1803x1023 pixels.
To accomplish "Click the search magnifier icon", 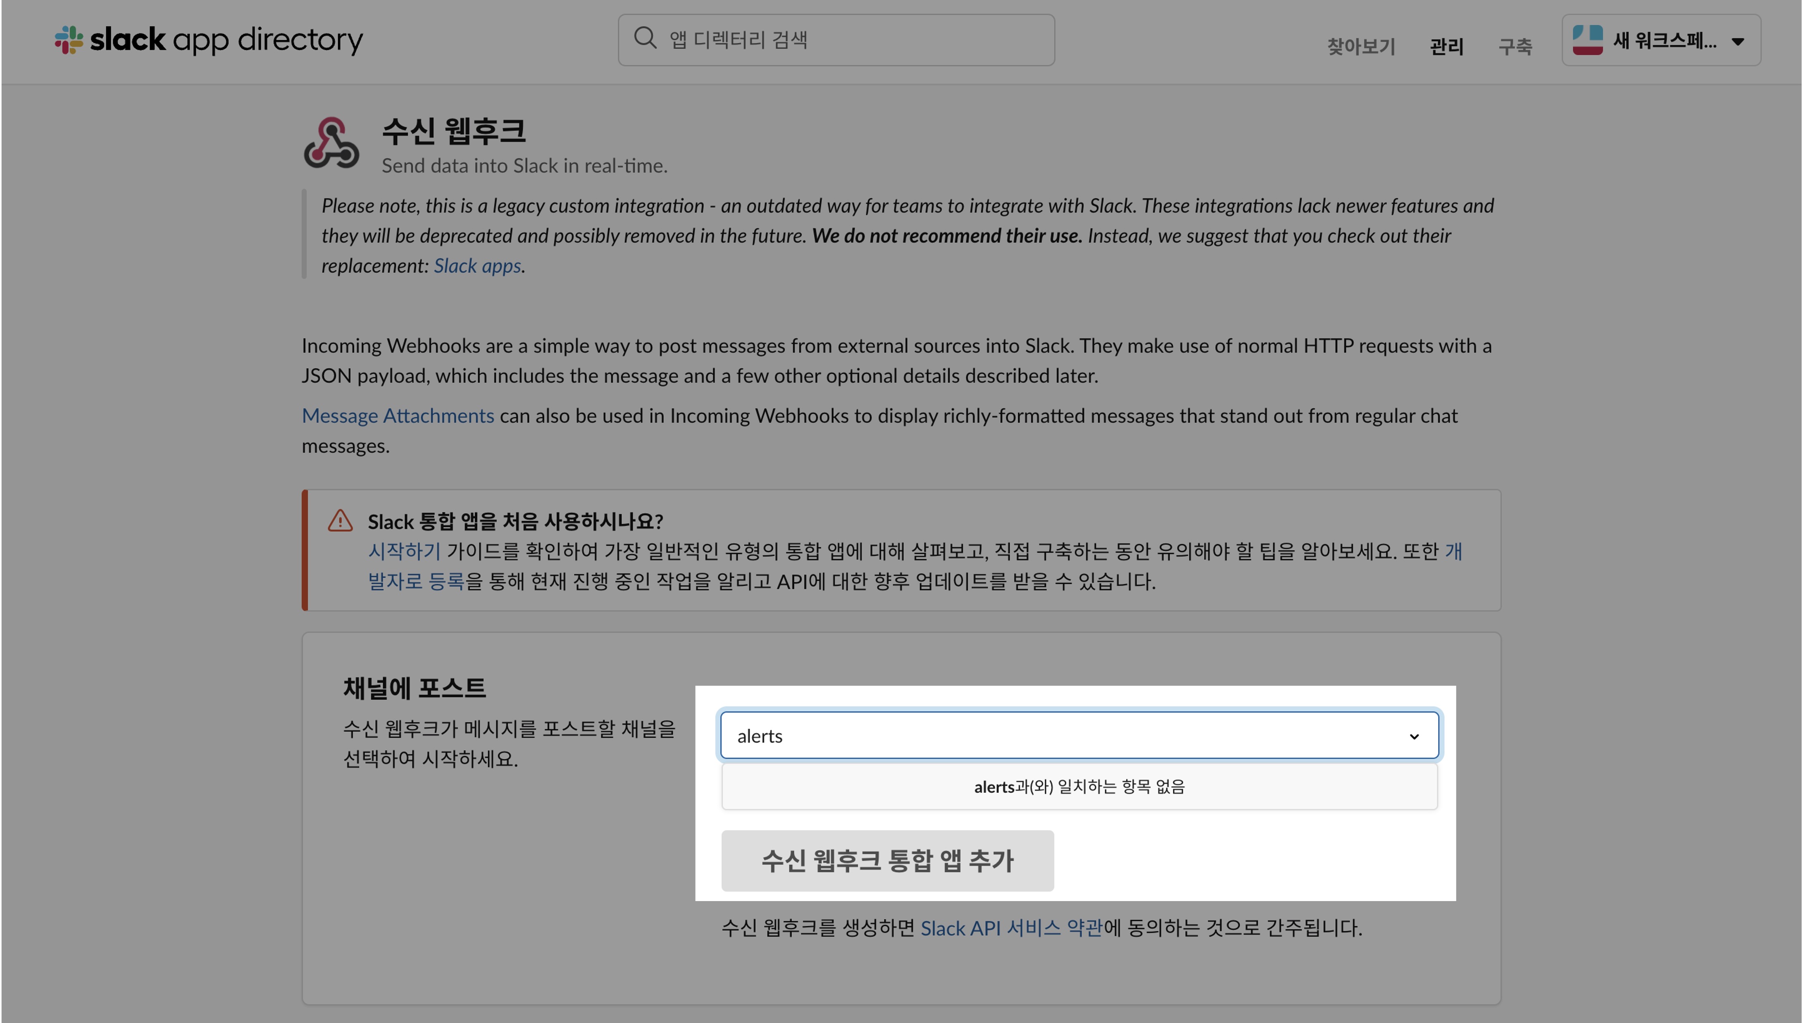I will pyautogui.click(x=644, y=38).
